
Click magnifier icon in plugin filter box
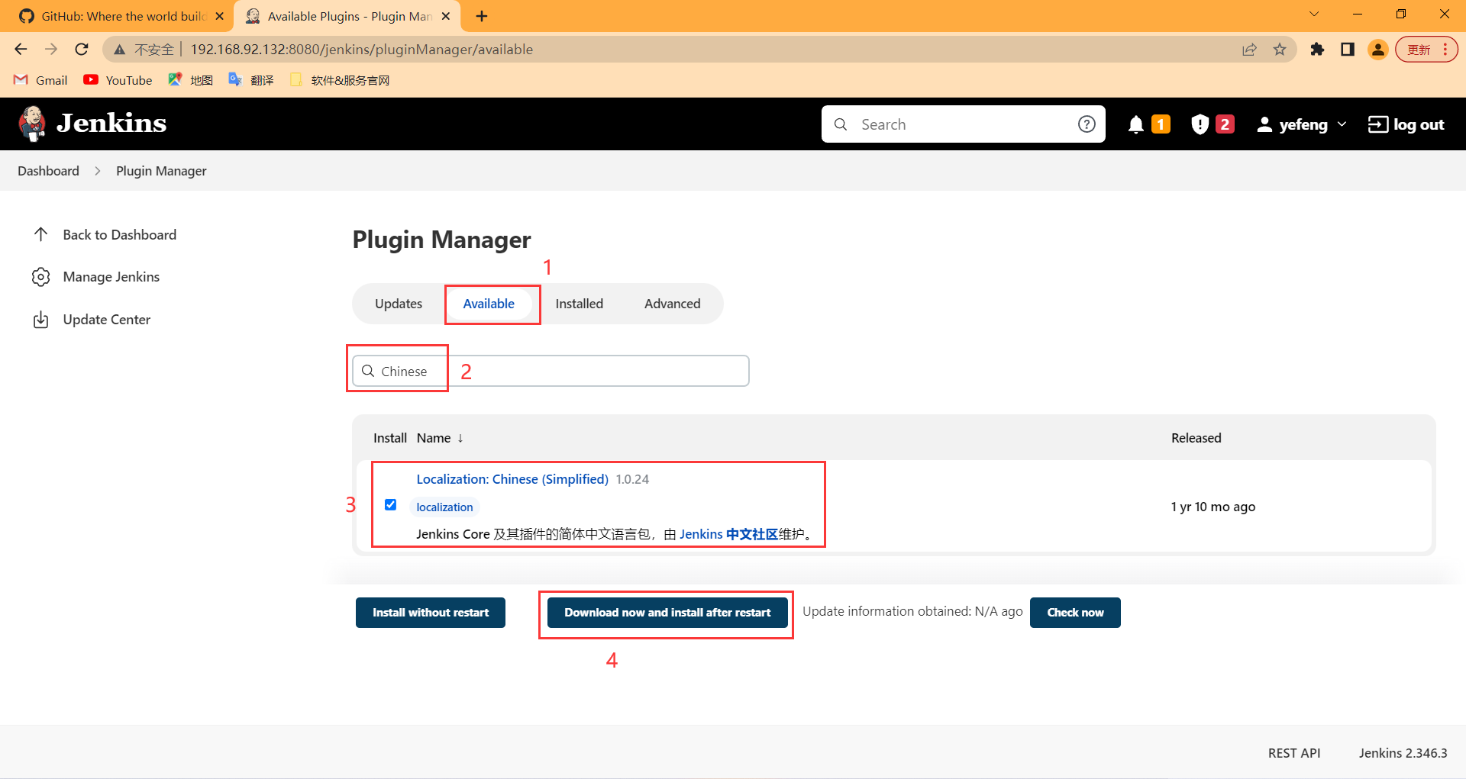368,371
